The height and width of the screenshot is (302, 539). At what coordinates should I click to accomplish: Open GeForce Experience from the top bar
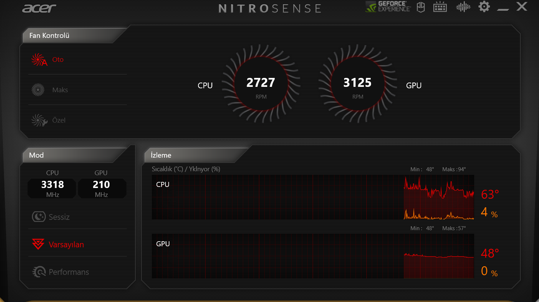coord(388,6)
